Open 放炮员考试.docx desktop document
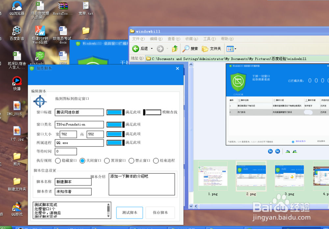 point(63,35)
